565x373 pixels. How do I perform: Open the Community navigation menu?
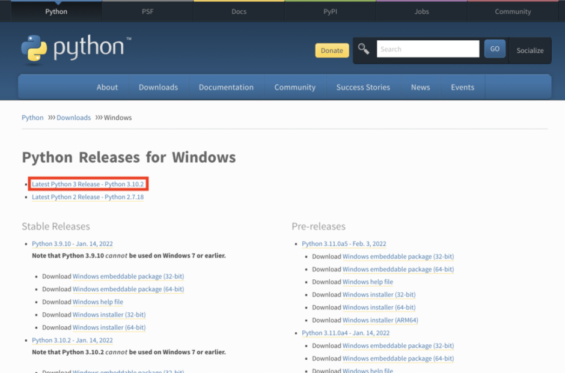point(295,86)
